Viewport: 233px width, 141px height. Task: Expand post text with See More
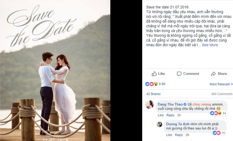point(210,45)
